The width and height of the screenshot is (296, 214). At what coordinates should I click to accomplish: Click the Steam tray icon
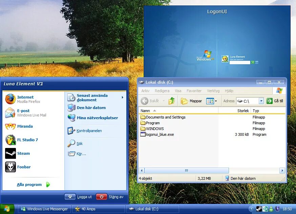(259, 209)
